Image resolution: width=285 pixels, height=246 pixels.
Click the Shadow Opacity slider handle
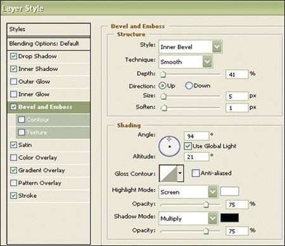206,231
